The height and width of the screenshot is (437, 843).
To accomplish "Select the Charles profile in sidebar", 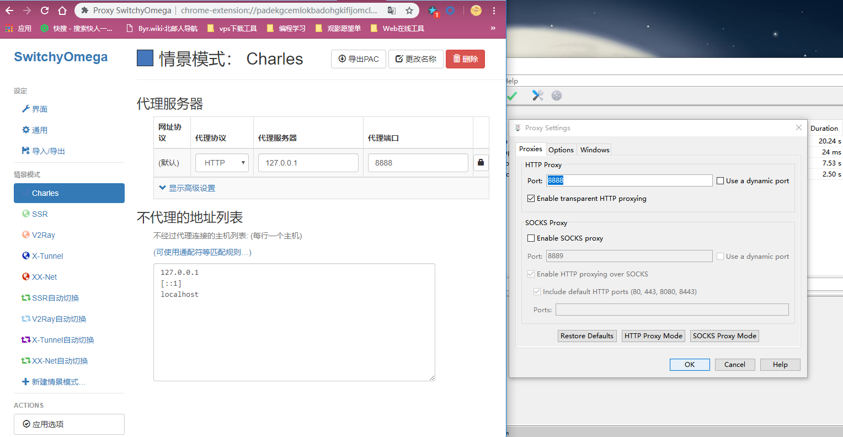I will pos(69,193).
